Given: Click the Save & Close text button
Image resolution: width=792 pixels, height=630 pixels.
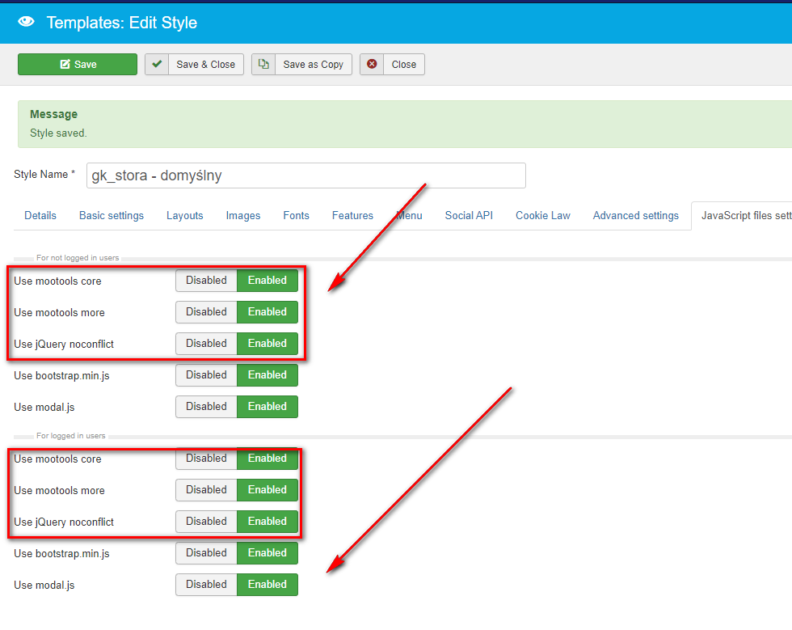Looking at the screenshot, I should [x=205, y=64].
